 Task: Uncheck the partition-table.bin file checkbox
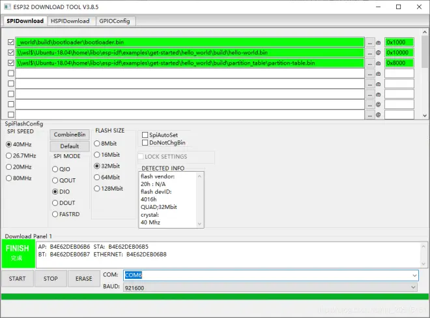point(11,63)
